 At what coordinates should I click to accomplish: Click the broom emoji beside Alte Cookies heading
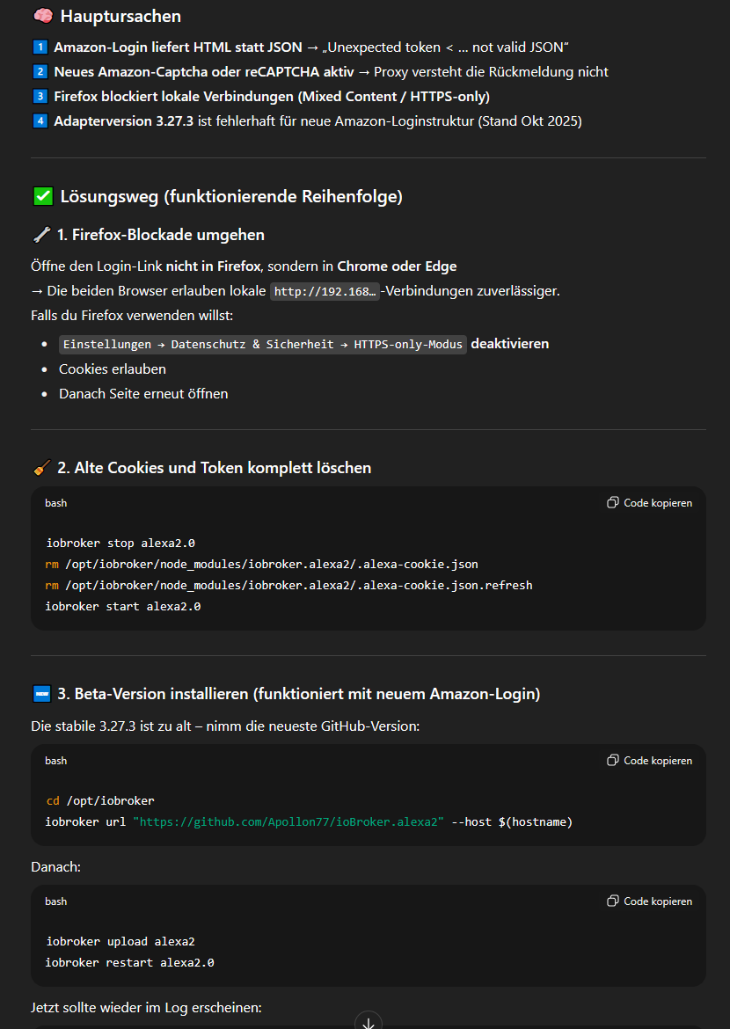pos(41,468)
